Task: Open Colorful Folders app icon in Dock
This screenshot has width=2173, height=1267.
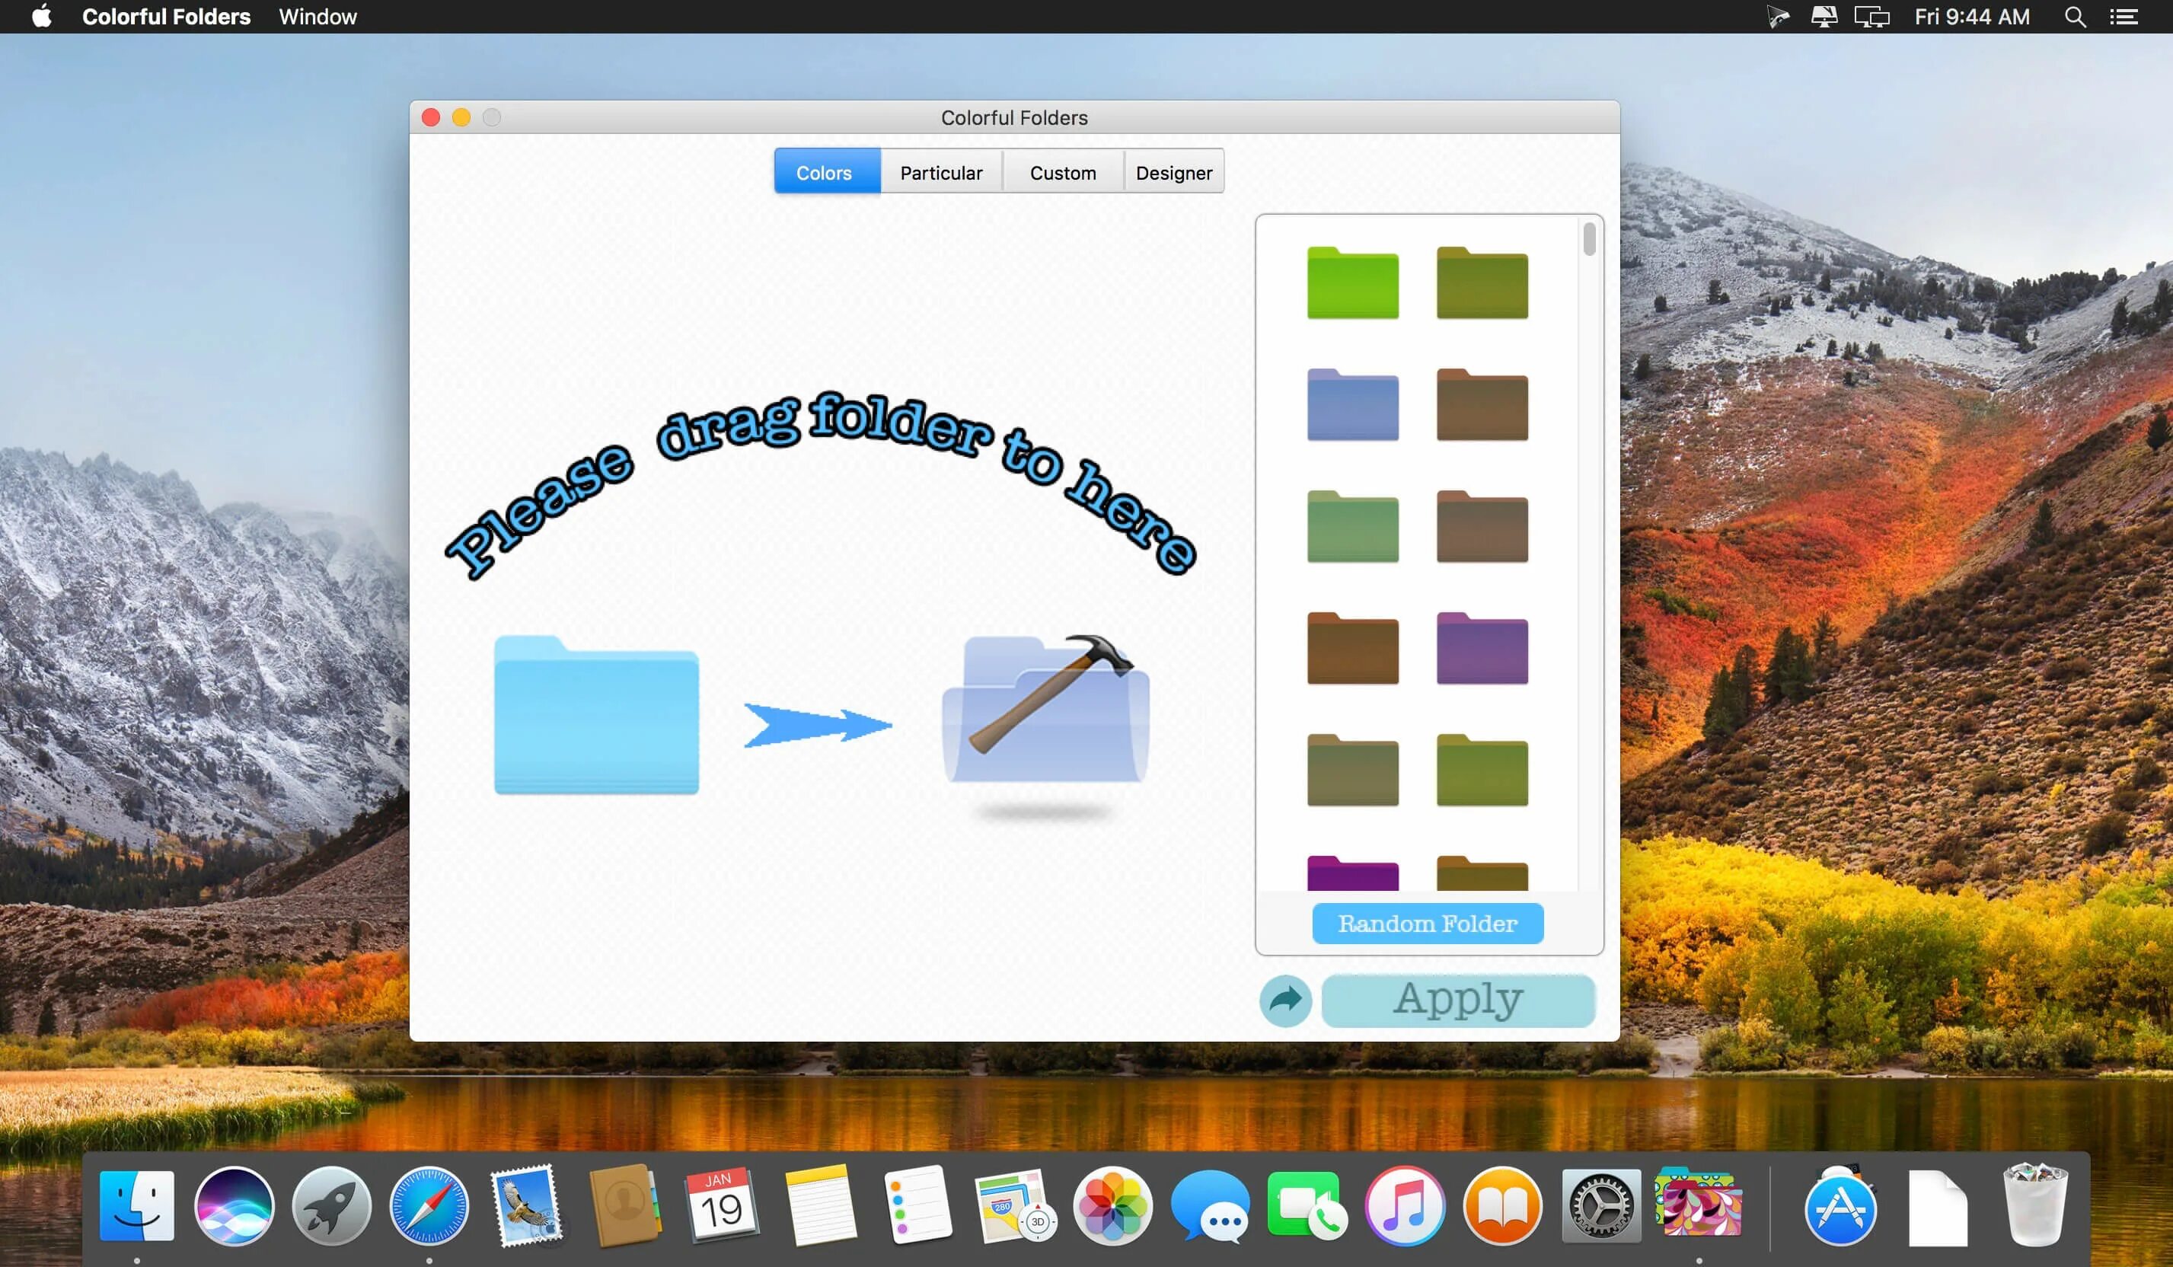Action: pos(1697,1204)
